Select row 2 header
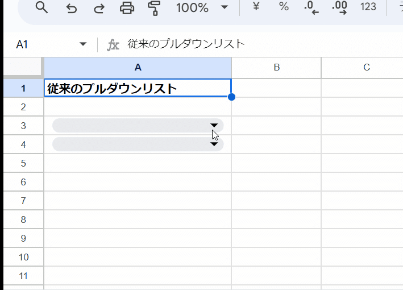This screenshot has height=290, width=403. pos(23,107)
